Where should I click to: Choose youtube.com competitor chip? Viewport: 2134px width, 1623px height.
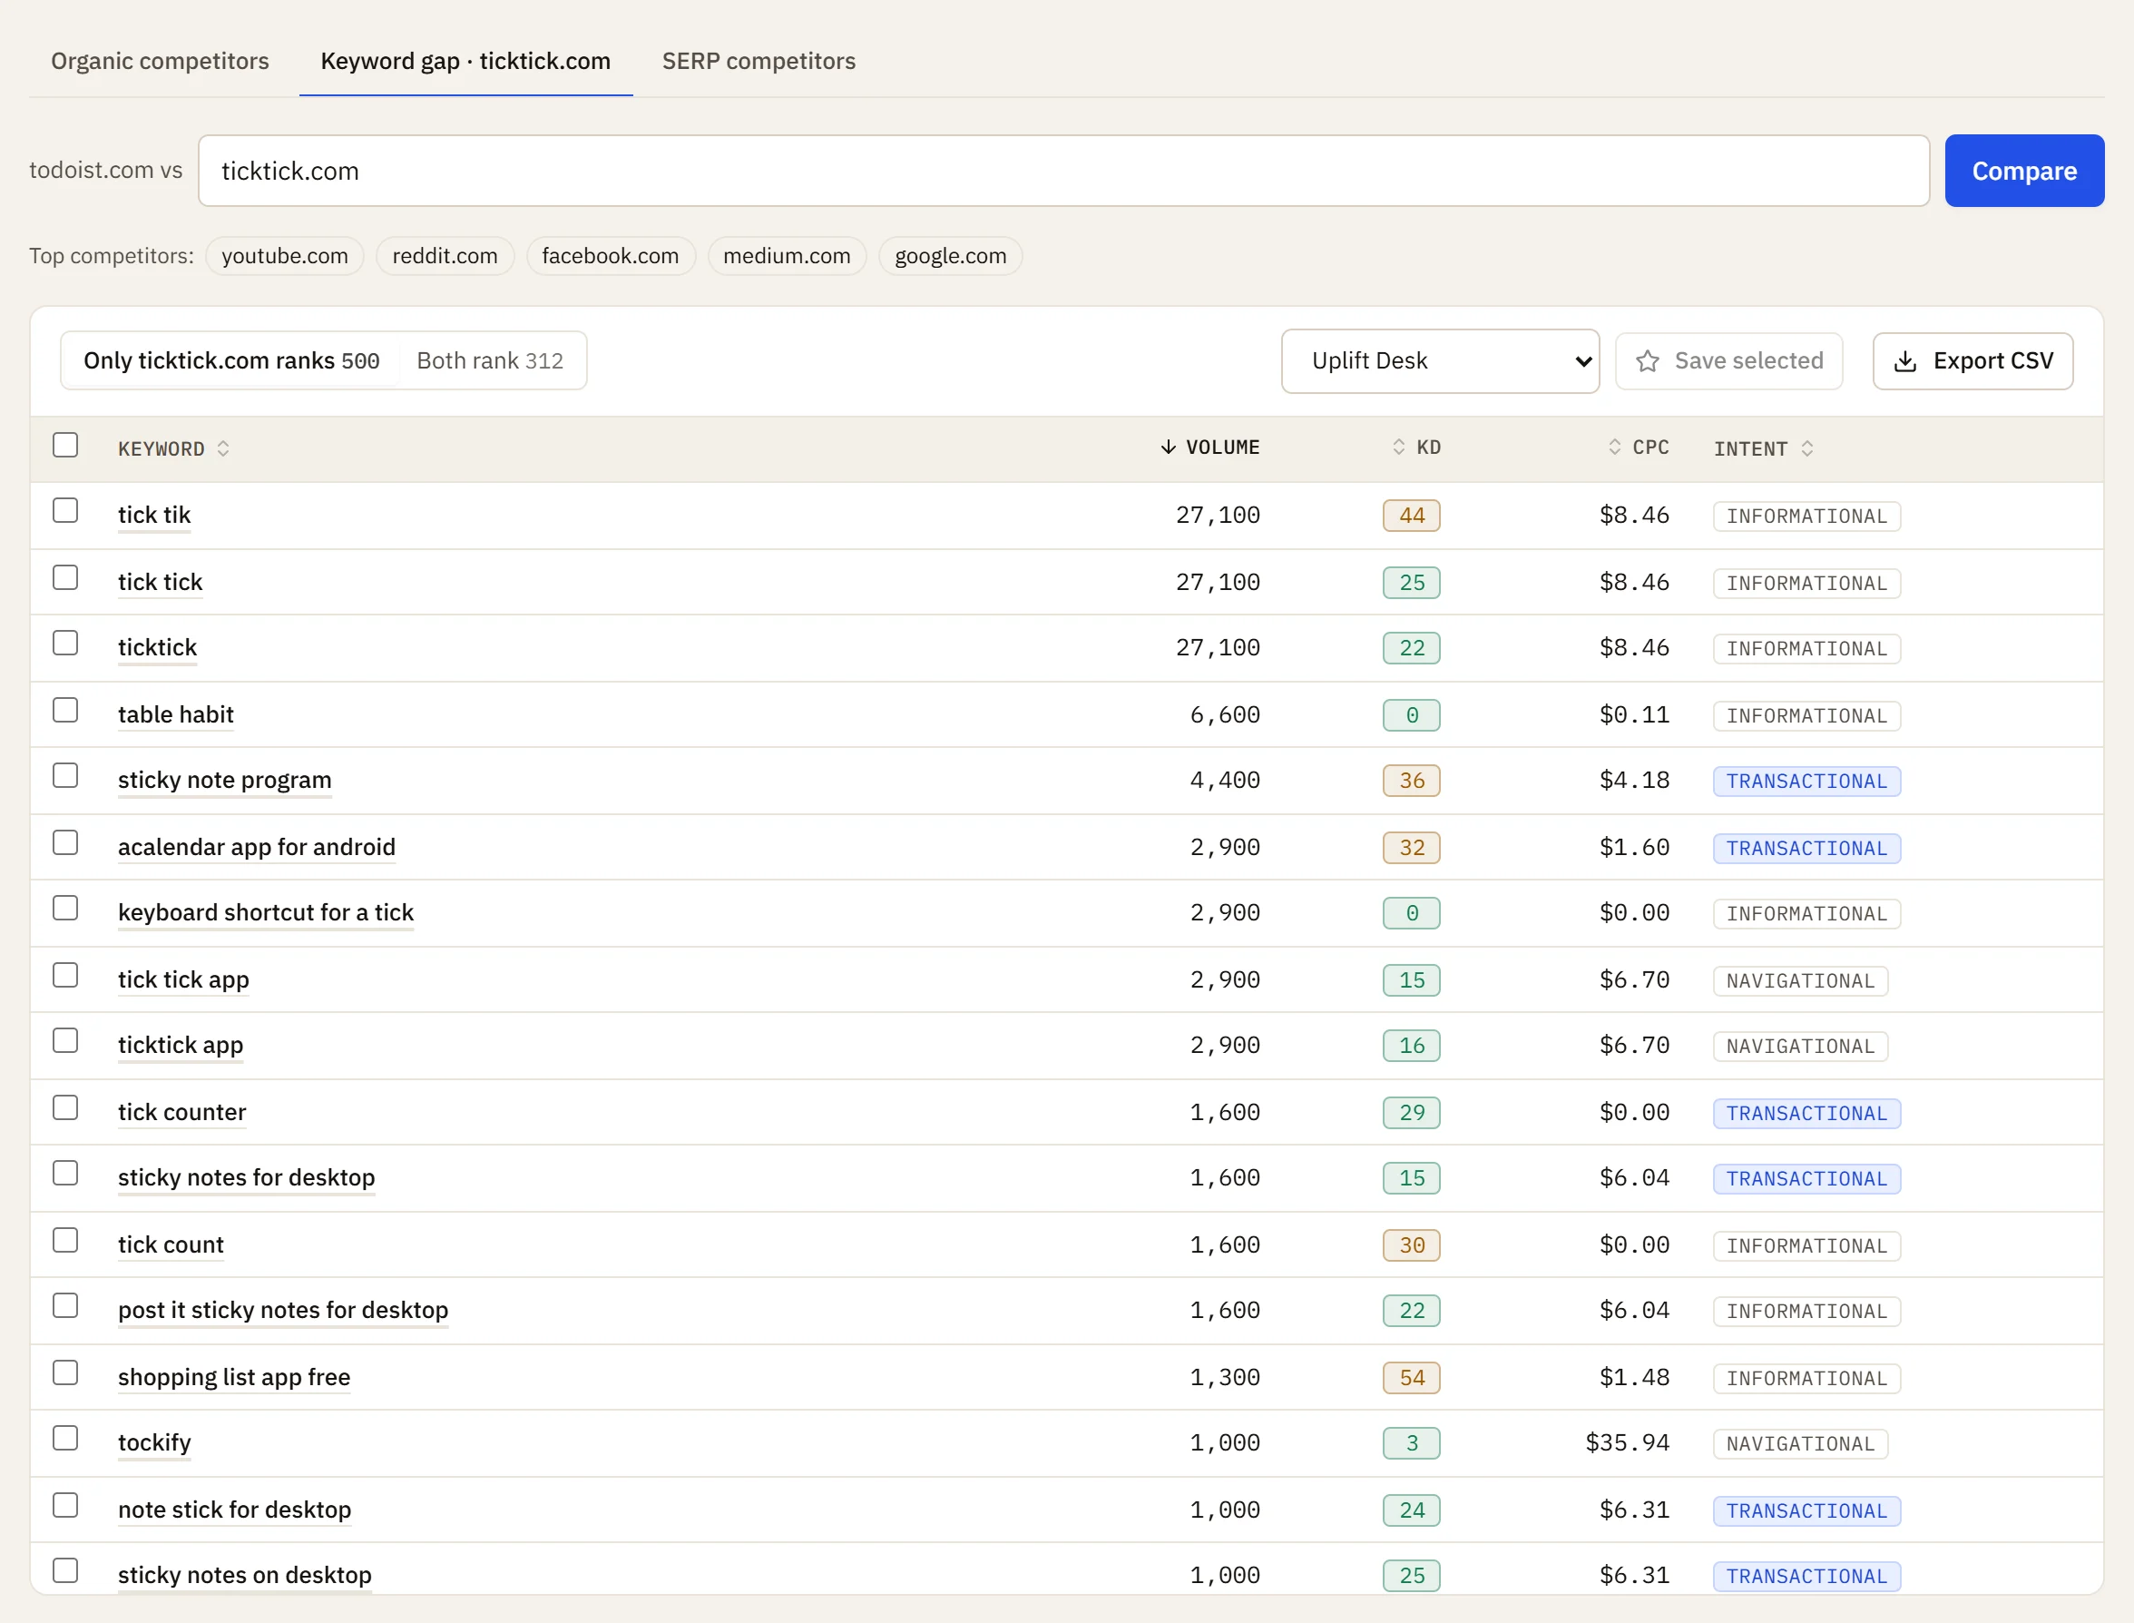285,256
